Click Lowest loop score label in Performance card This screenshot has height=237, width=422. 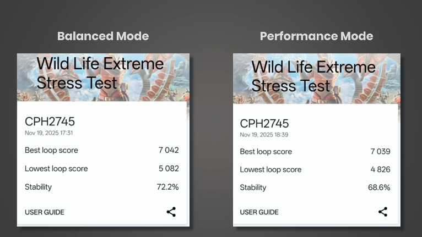(270, 169)
